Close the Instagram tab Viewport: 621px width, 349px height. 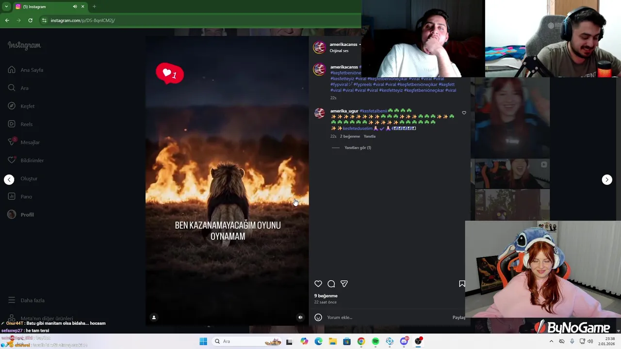tap(82, 7)
